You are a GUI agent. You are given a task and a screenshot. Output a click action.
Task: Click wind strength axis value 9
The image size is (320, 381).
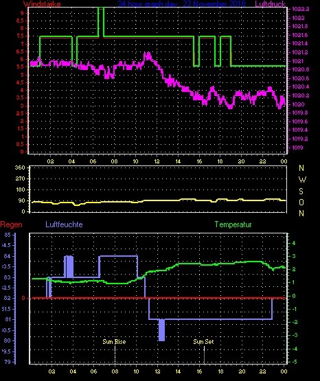[22, 13]
